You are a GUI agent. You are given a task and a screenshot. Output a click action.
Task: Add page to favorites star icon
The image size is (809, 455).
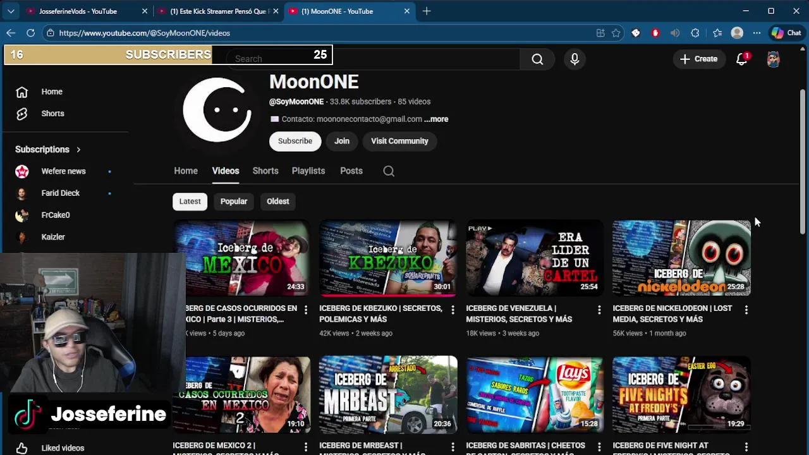click(x=616, y=33)
